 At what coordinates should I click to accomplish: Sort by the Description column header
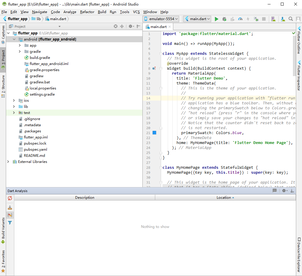(x=85, y=198)
